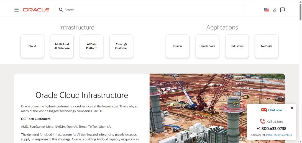The width and height of the screenshot is (302, 143).
Task: Select the Industries card
Action: tap(237, 46)
